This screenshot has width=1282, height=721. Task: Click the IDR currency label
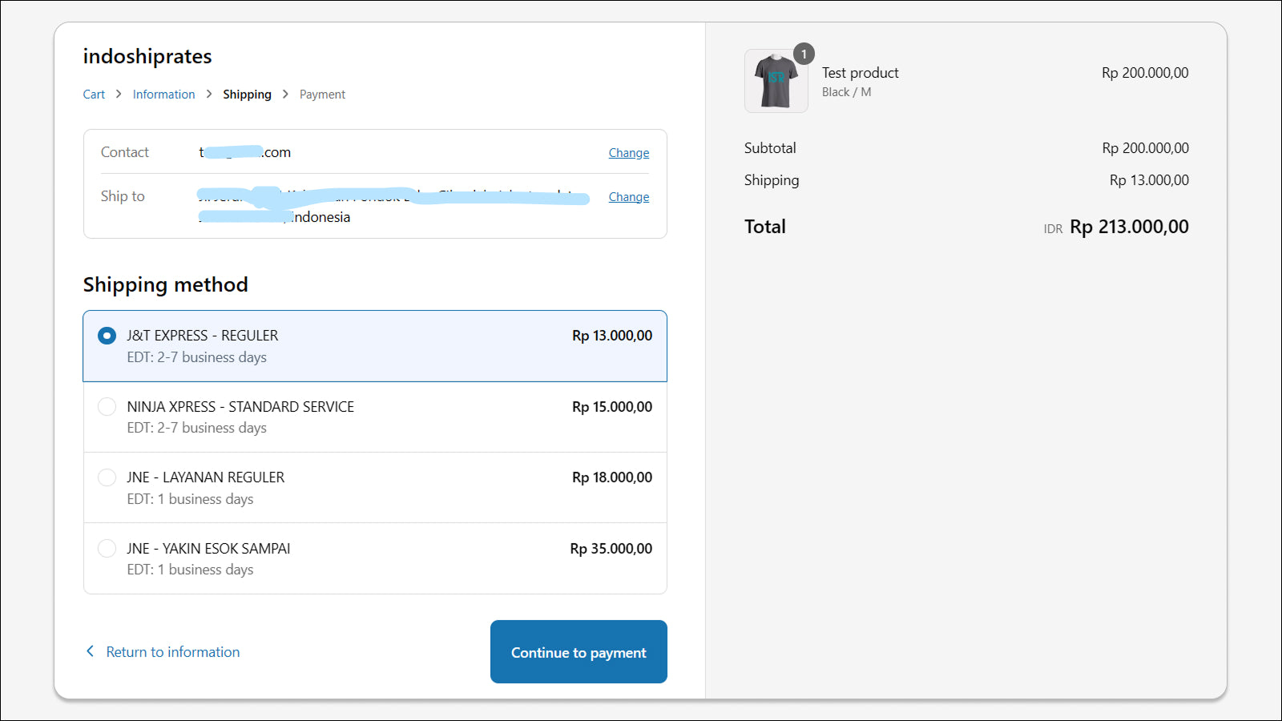coord(1053,229)
